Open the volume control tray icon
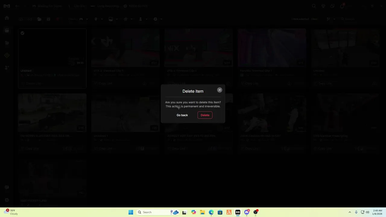This screenshot has width=386, height=217. [x=368, y=212]
